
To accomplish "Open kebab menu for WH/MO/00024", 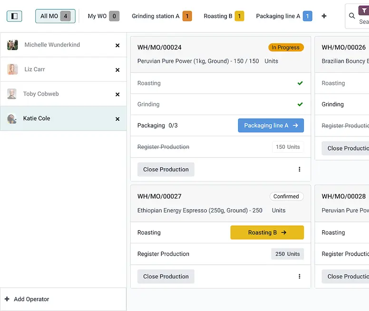I will coord(299,169).
